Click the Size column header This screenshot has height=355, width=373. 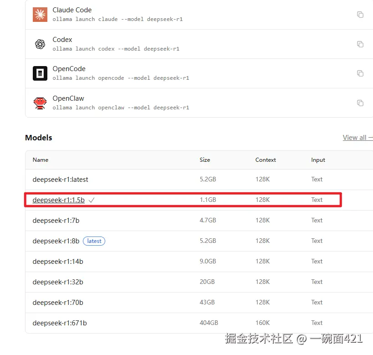205,160
